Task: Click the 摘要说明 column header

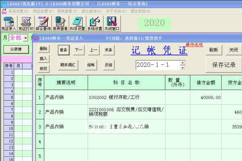Action: tap(66, 83)
